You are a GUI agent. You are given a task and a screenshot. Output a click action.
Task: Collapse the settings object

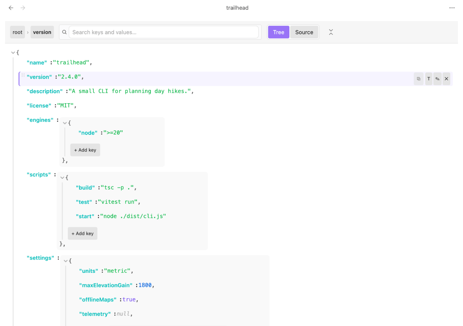(66, 261)
